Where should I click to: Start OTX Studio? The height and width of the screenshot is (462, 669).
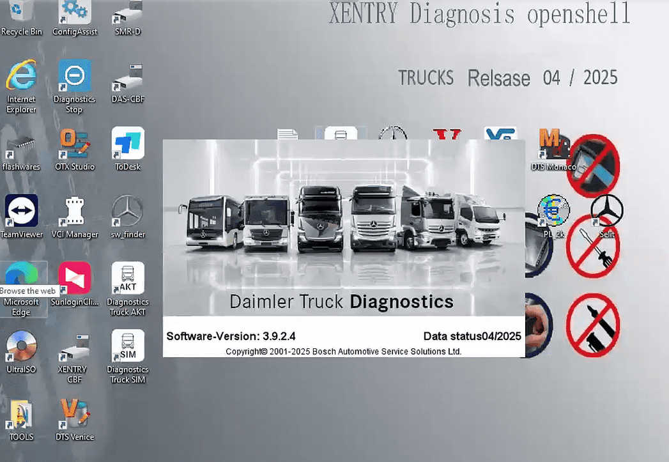pos(73,144)
